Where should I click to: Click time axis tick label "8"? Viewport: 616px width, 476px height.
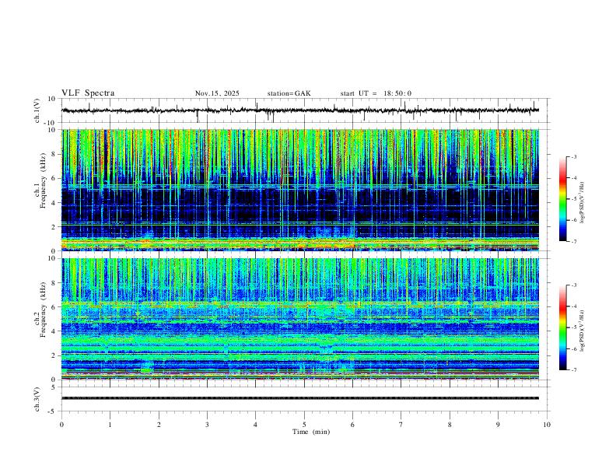[x=450, y=425]
